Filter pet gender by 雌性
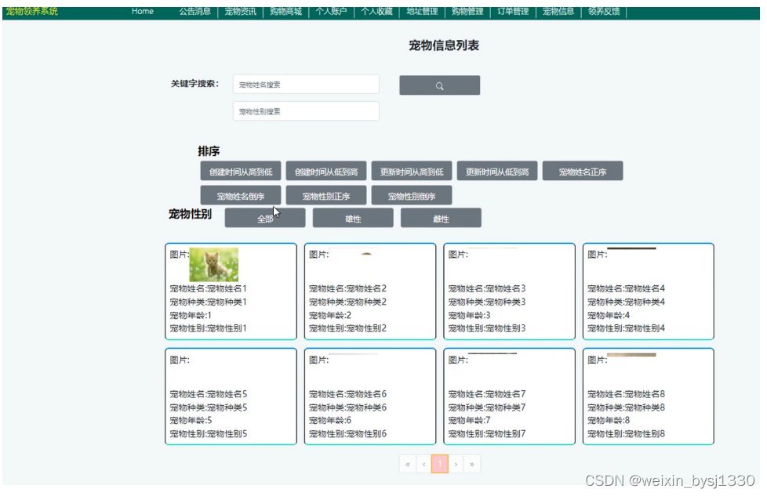 [x=441, y=218]
